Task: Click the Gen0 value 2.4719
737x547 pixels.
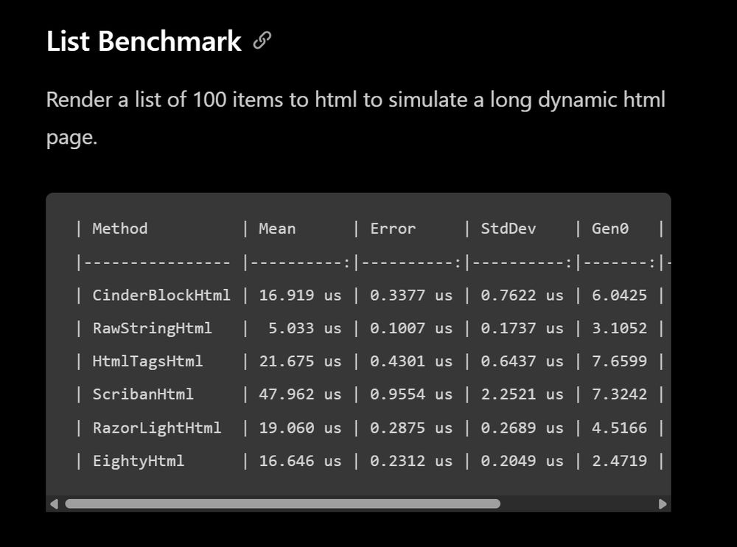Action: (619, 461)
